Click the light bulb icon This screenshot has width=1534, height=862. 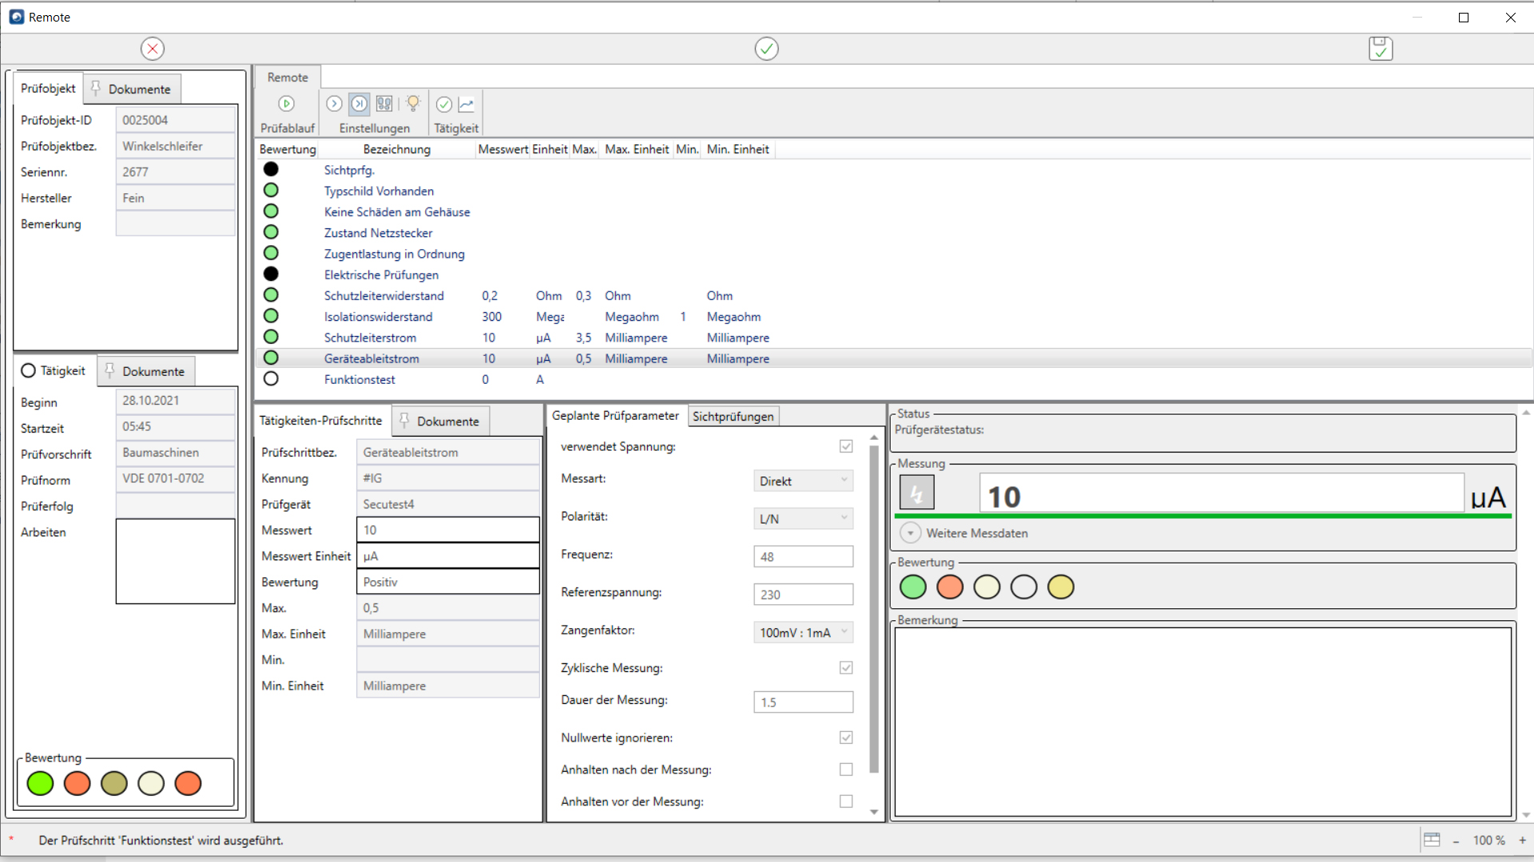click(x=413, y=104)
